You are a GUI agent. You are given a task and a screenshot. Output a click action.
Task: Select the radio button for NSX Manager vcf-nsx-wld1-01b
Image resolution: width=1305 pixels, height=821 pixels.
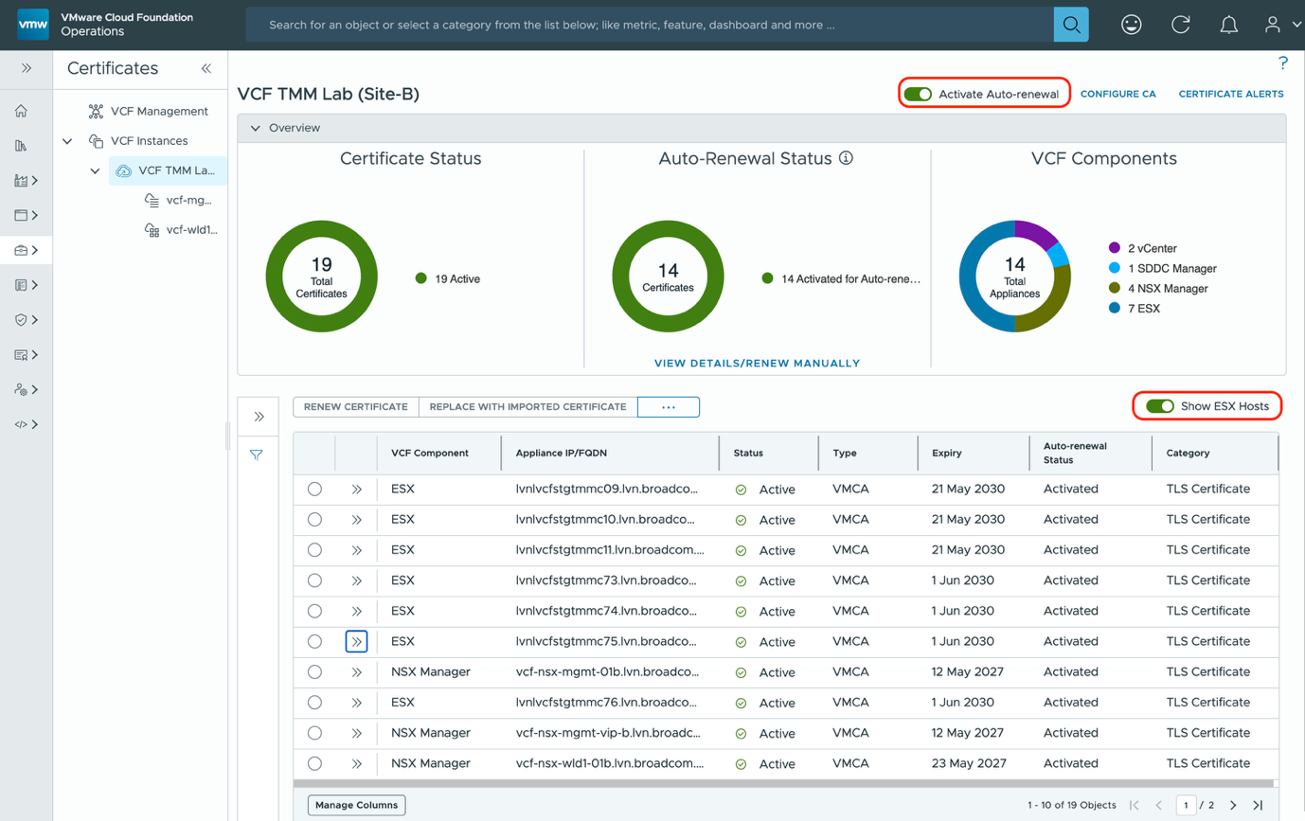tap(313, 763)
